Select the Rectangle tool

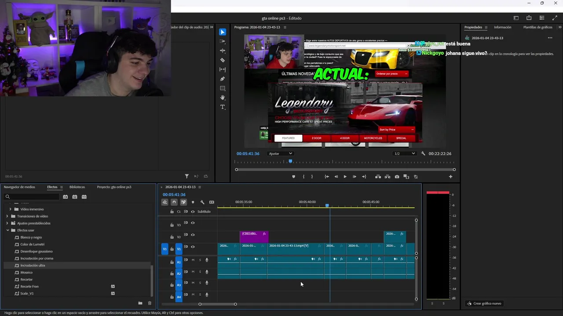(x=223, y=88)
